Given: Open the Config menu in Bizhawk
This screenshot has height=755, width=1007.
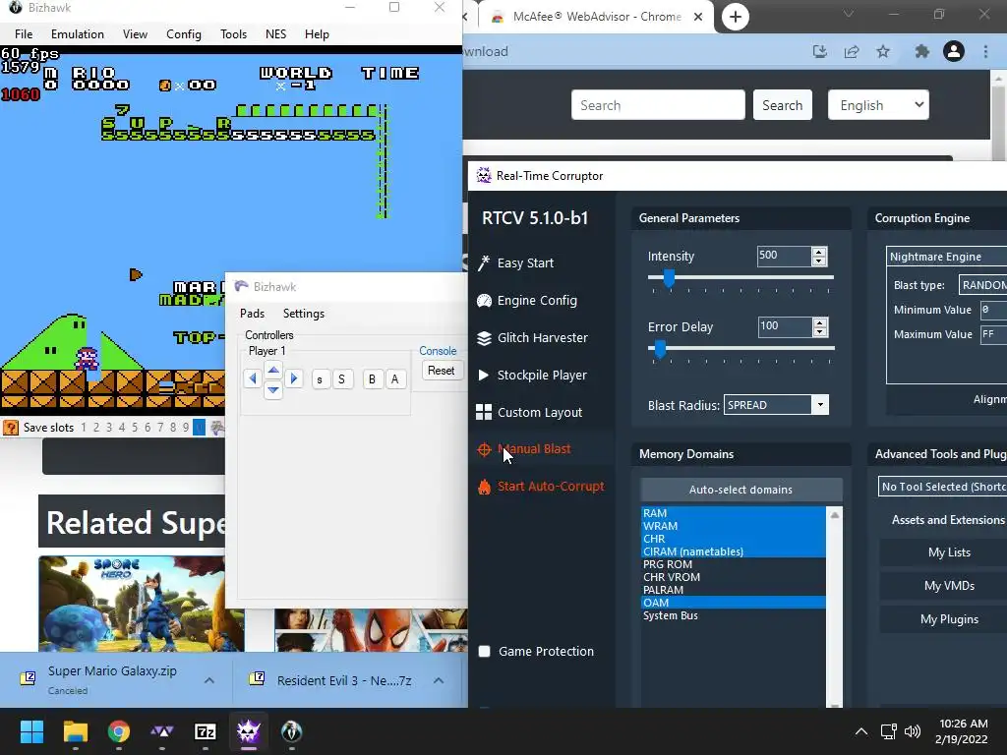Looking at the screenshot, I should (184, 34).
